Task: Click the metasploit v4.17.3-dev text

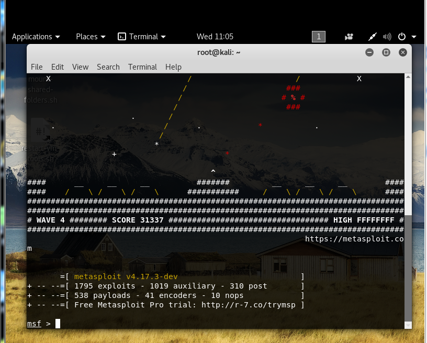Action: [126, 276]
